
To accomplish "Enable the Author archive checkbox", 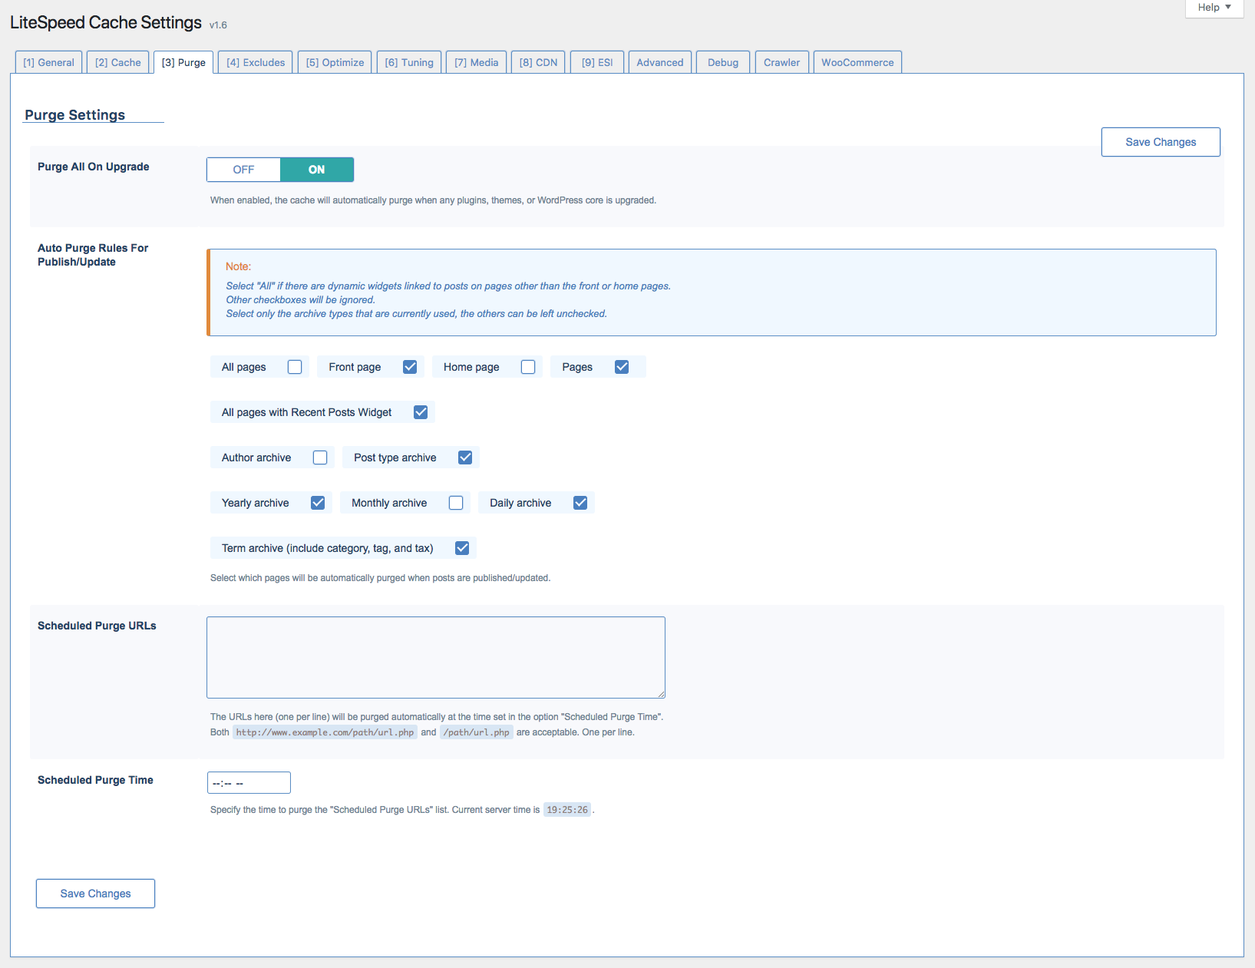I will point(320,458).
